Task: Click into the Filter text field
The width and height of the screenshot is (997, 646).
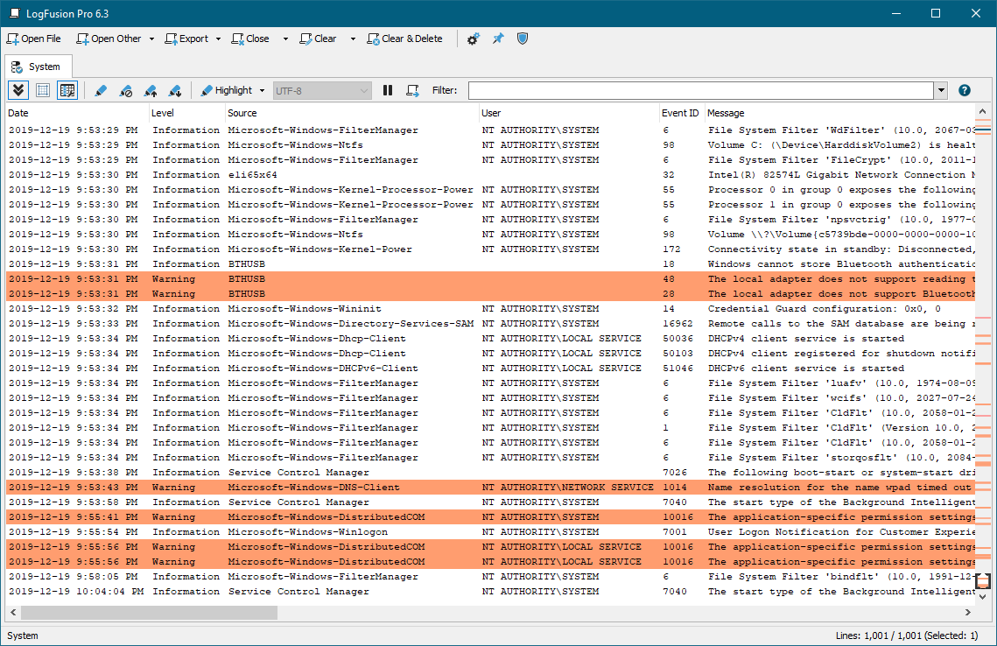Action: point(700,90)
